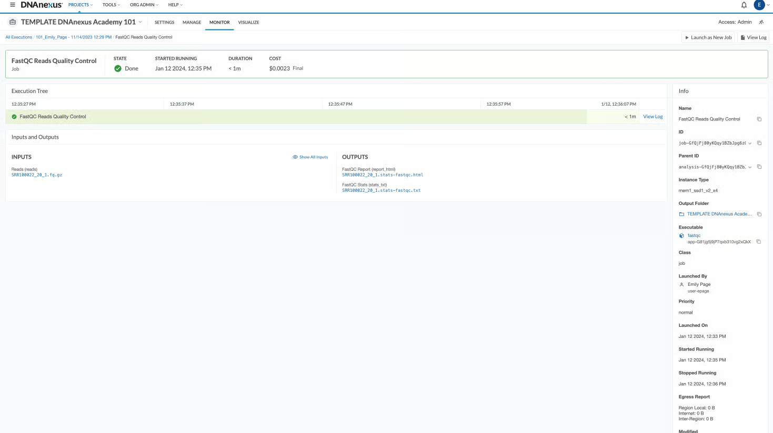
Task: Expand the Parent ID chevron
Action: click(750, 167)
